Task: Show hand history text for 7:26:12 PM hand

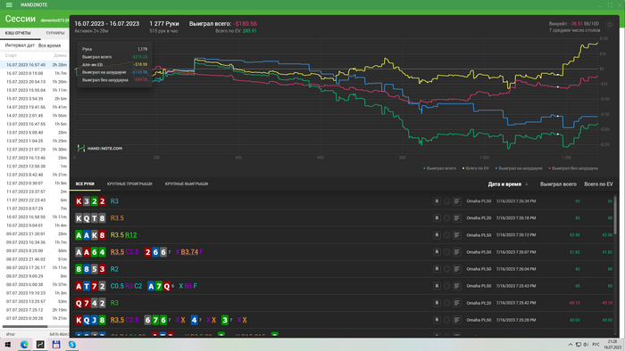Action: (457, 235)
